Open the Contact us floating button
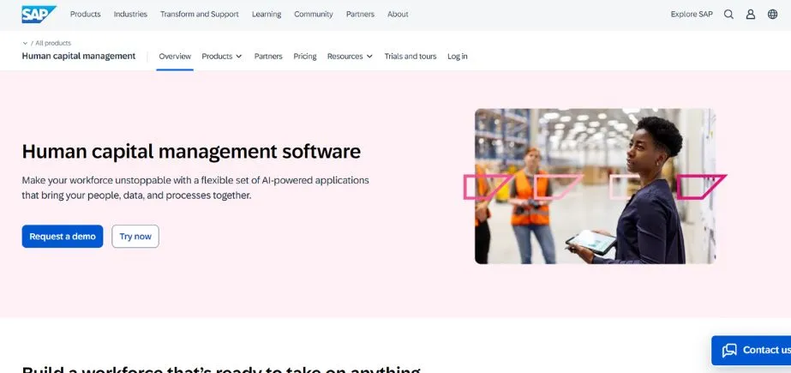The width and height of the screenshot is (791, 373). click(x=751, y=351)
